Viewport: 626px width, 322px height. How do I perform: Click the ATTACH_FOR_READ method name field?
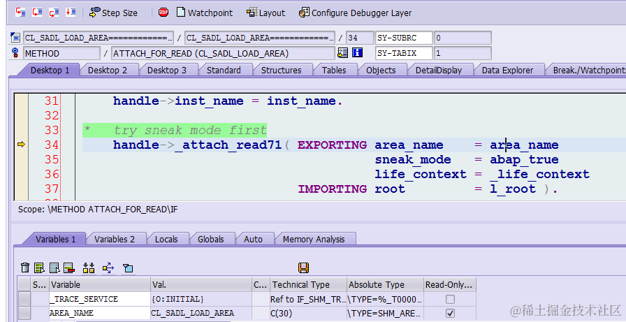coord(223,53)
